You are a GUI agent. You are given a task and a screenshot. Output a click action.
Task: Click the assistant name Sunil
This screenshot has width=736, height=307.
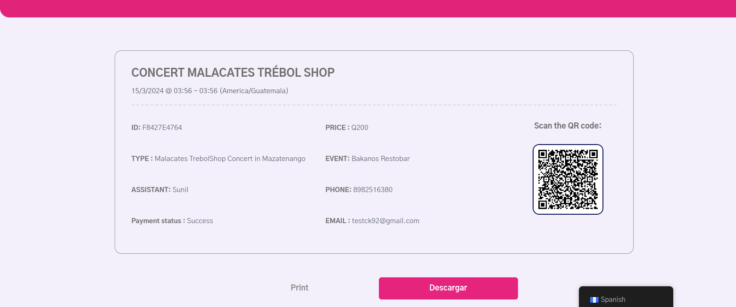pyautogui.click(x=180, y=190)
